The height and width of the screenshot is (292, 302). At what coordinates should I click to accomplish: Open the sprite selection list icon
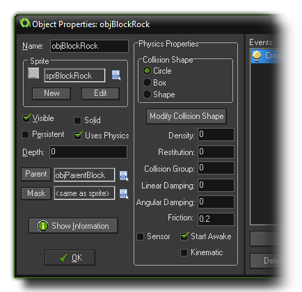pos(116,75)
